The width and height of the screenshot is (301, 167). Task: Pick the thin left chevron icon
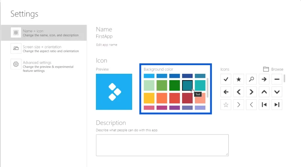[251, 104]
